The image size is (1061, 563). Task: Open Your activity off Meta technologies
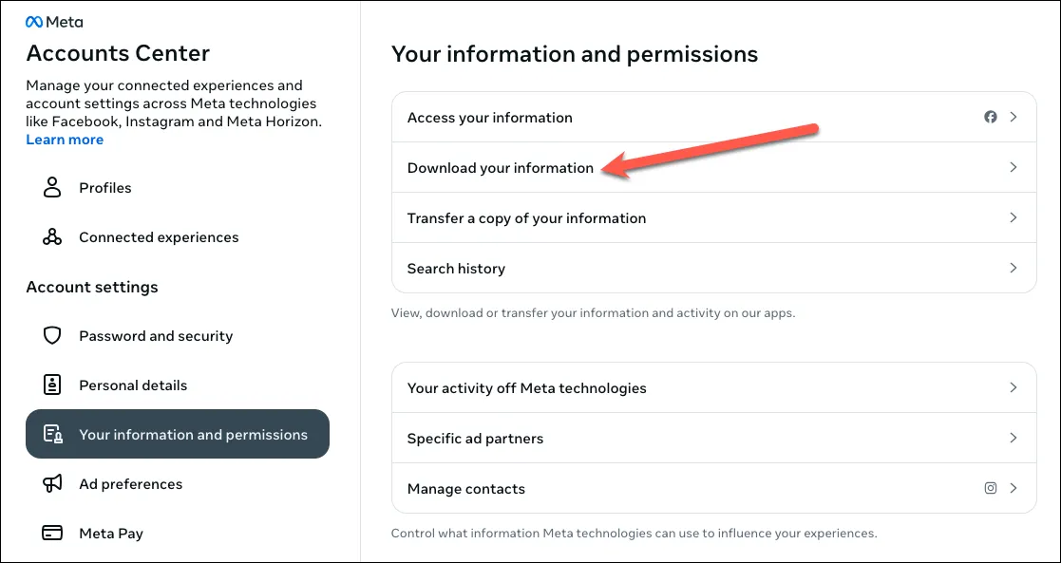pyautogui.click(x=526, y=388)
